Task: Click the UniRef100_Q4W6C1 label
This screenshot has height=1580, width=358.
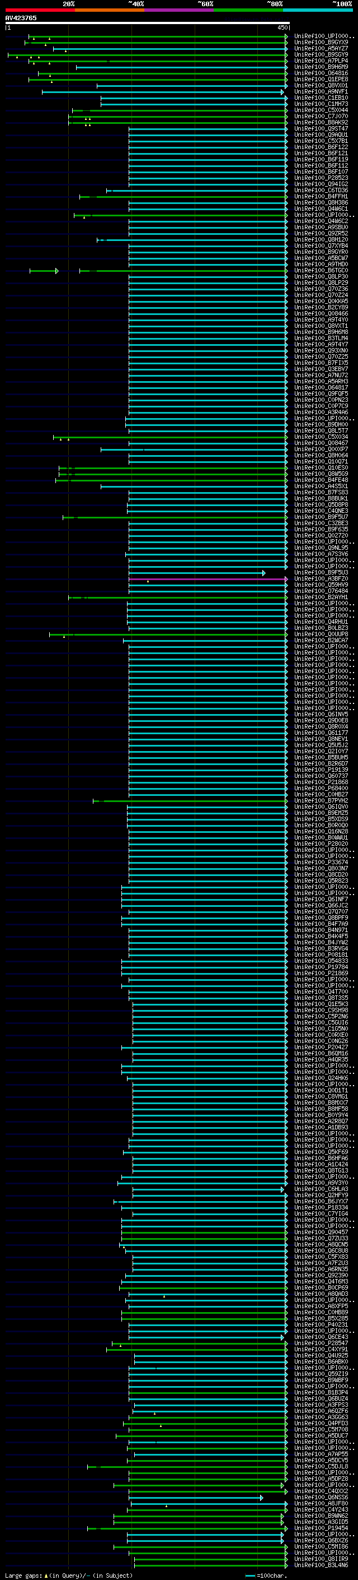Action: click(321, 208)
